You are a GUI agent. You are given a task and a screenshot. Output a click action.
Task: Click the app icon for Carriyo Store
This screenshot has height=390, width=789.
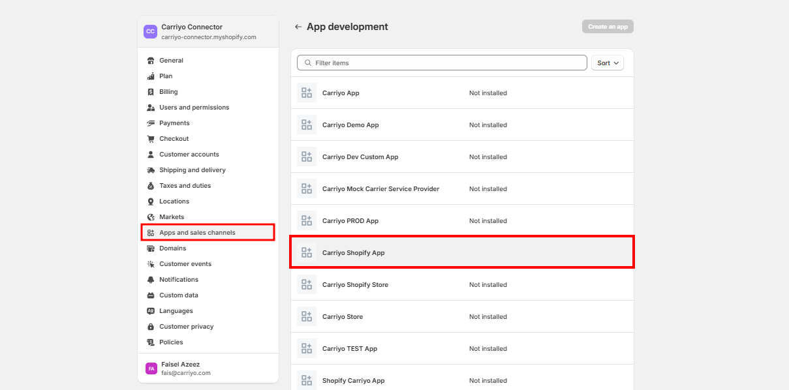pyautogui.click(x=307, y=316)
